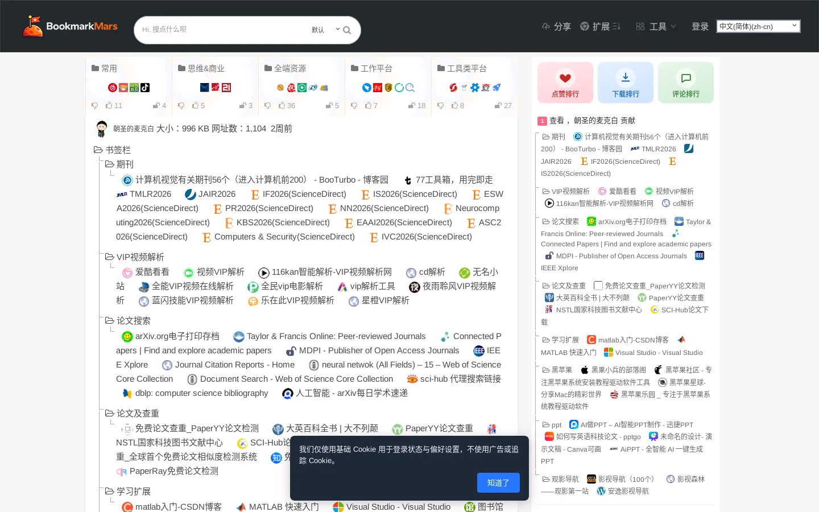Toggle thumbs-down on the 思维&商业 card
This screenshot has height=512, width=819.
coord(181,105)
